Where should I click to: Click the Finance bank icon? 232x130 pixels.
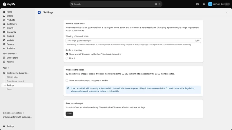tap(4, 44)
